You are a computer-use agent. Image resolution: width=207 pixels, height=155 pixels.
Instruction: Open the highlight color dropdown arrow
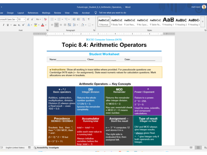coord(39,25)
